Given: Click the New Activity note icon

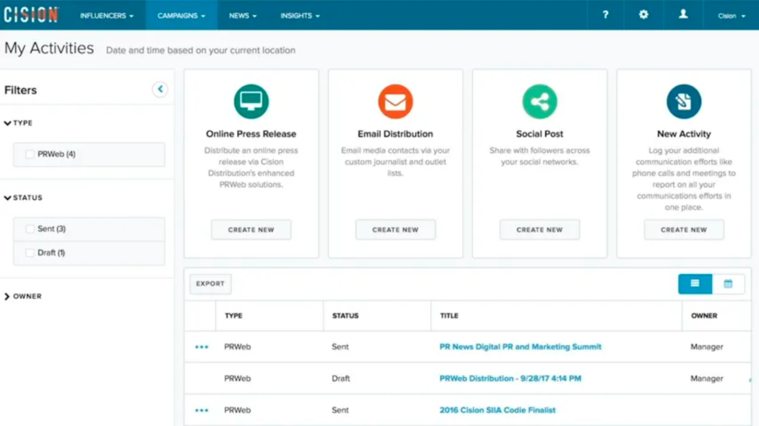Looking at the screenshot, I should point(684,101).
